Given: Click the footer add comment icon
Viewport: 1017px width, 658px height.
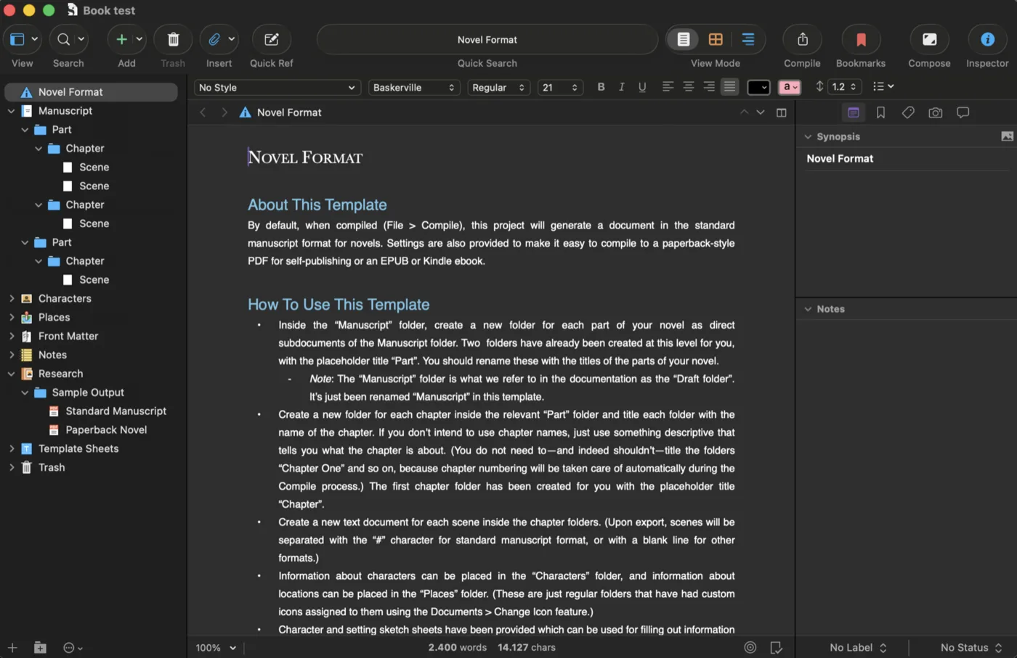Looking at the screenshot, I should [776, 647].
